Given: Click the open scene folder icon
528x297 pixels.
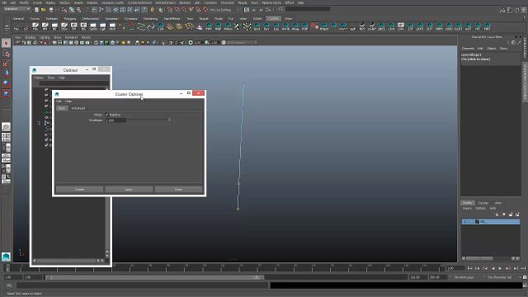Looking at the screenshot, I should click(x=44, y=10).
